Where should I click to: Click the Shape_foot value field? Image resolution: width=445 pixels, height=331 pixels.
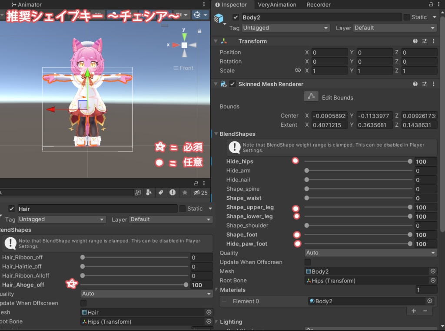425,235
